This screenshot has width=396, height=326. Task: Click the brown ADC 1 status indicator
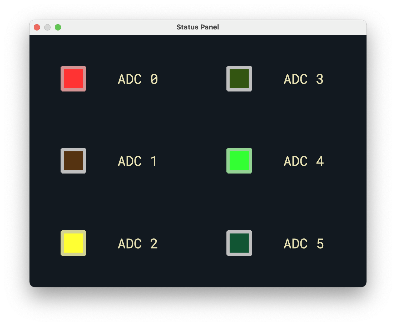pos(73,161)
